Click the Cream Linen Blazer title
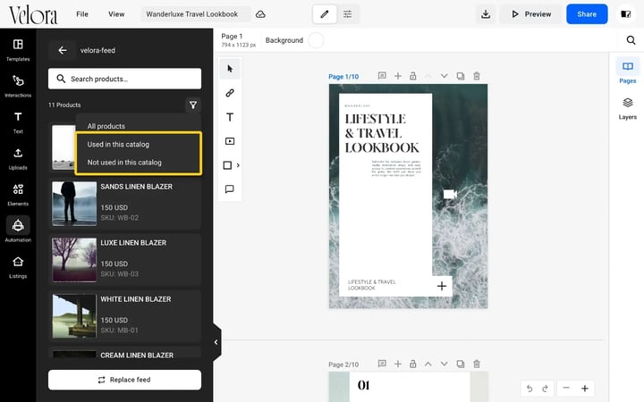Image resolution: width=644 pixels, height=402 pixels. pos(137,356)
